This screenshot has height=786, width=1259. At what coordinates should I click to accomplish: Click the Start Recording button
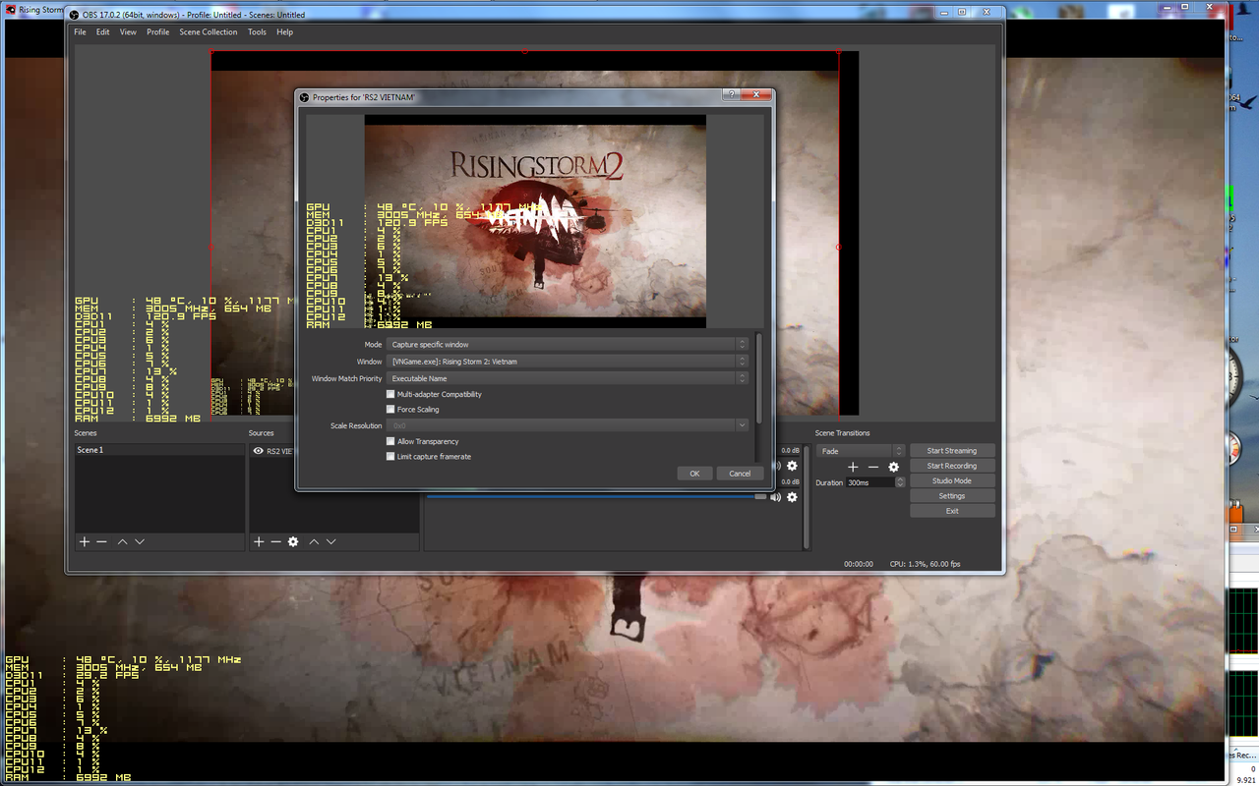click(952, 466)
